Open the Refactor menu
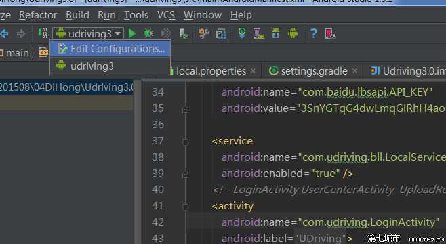The height and width of the screenshot is (244, 446). coord(38,15)
